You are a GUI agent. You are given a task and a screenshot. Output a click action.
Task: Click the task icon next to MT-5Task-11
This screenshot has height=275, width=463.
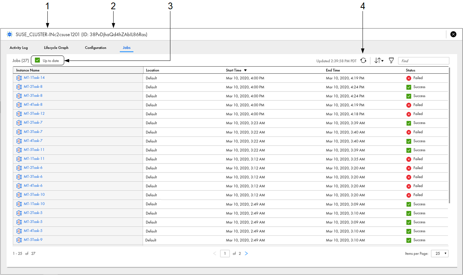click(x=19, y=150)
